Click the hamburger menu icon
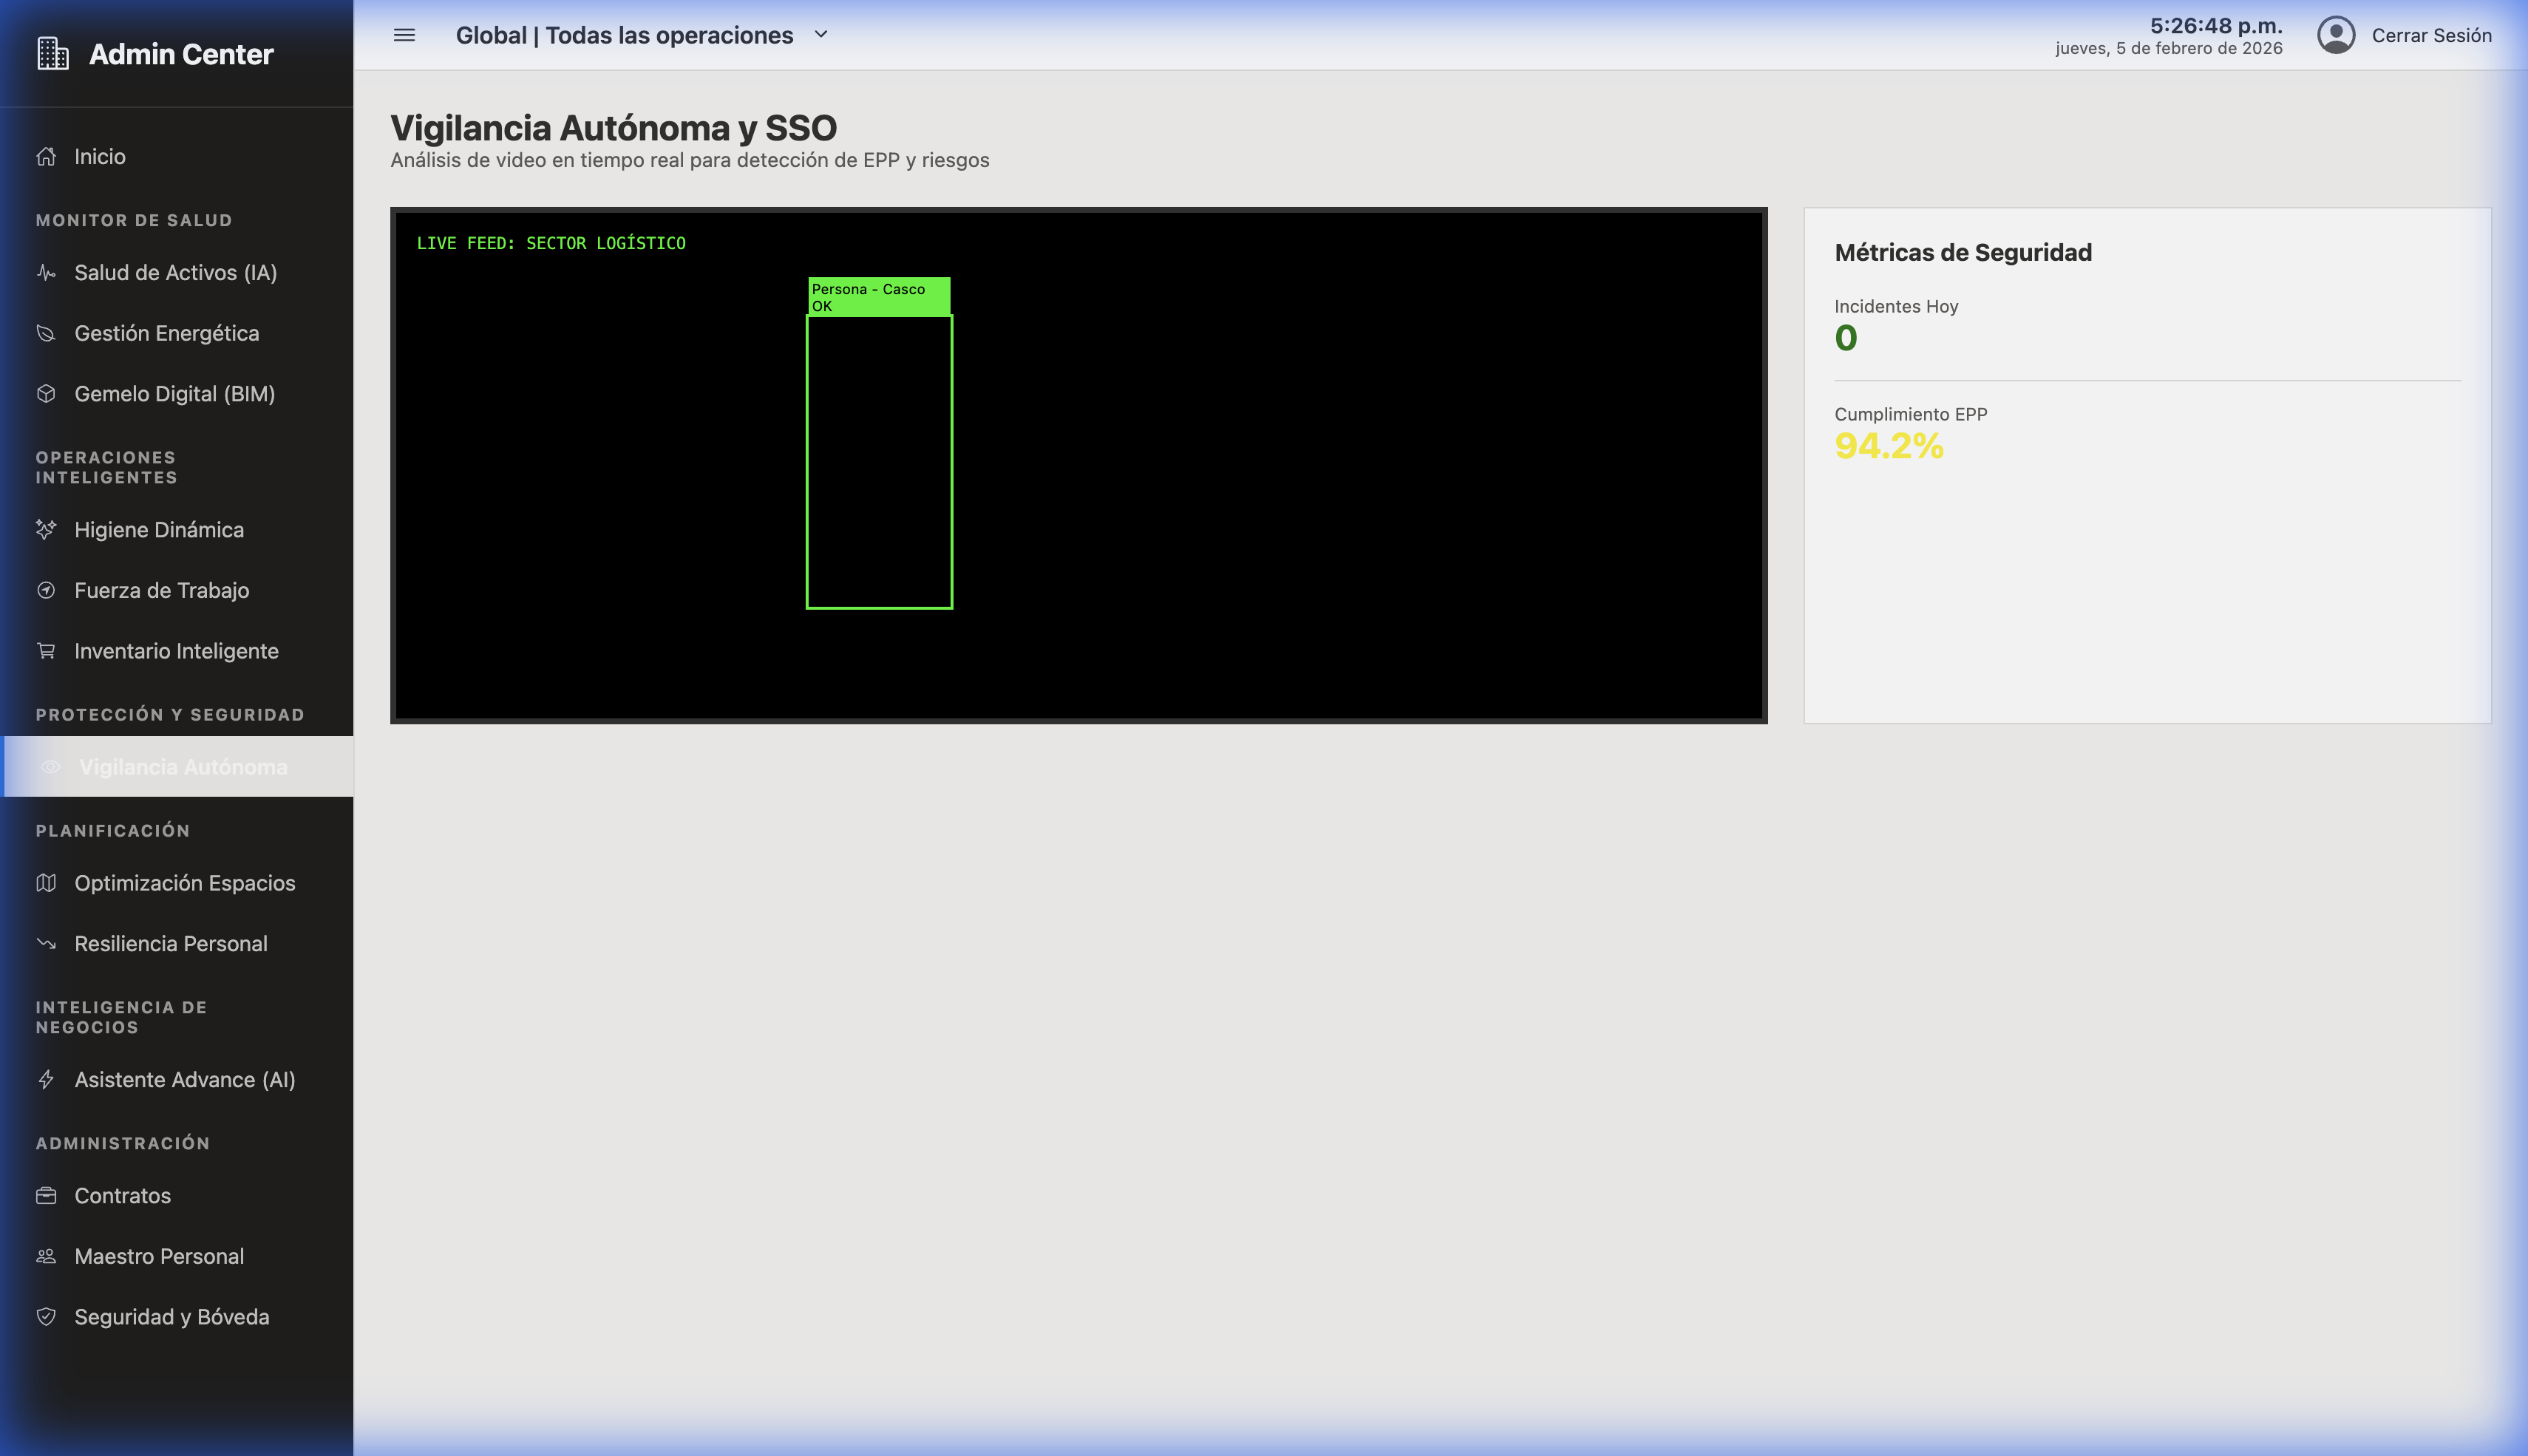Image resolution: width=2528 pixels, height=1456 pixels. tap(404, 35)
